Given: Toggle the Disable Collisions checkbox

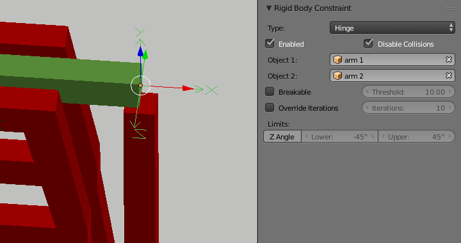Looking at the screenshot, I should 368,43.
